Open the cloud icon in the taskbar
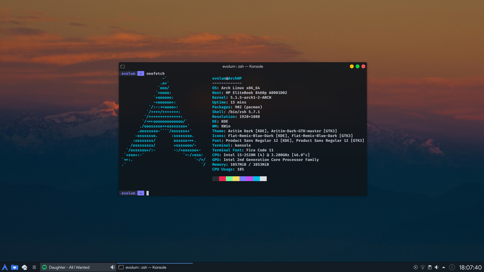Viewport: 484px width, 272px height. 24,267
